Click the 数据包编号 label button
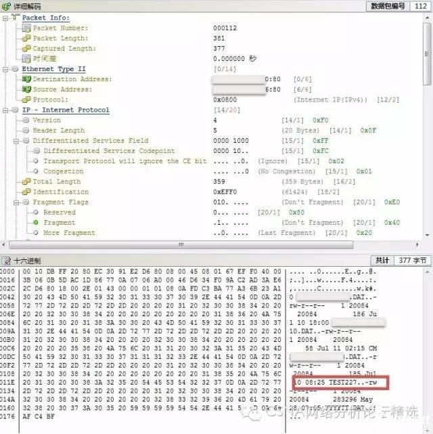This screenshot has width=433, height=434. (388, 6)
